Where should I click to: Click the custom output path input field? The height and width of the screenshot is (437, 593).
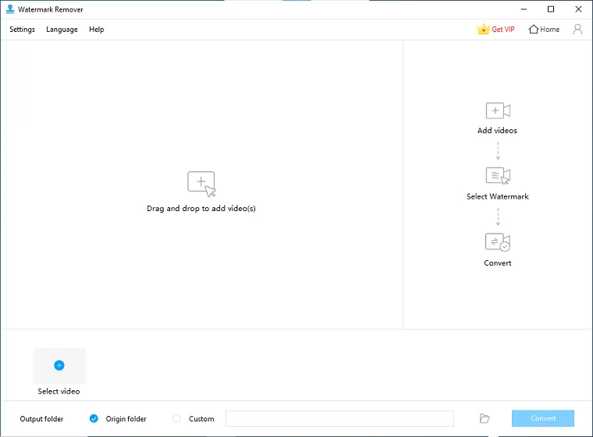pyautogui.click(x=339, y=418)
